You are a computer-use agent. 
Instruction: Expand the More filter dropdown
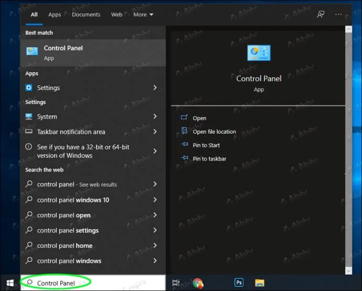(143, 15)
